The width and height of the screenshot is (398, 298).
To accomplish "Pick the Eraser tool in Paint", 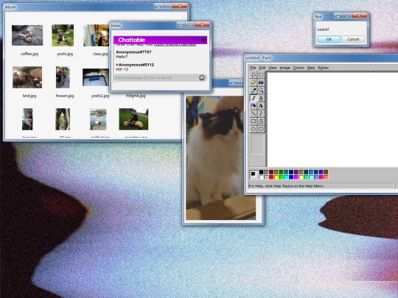I will [253, 82].
